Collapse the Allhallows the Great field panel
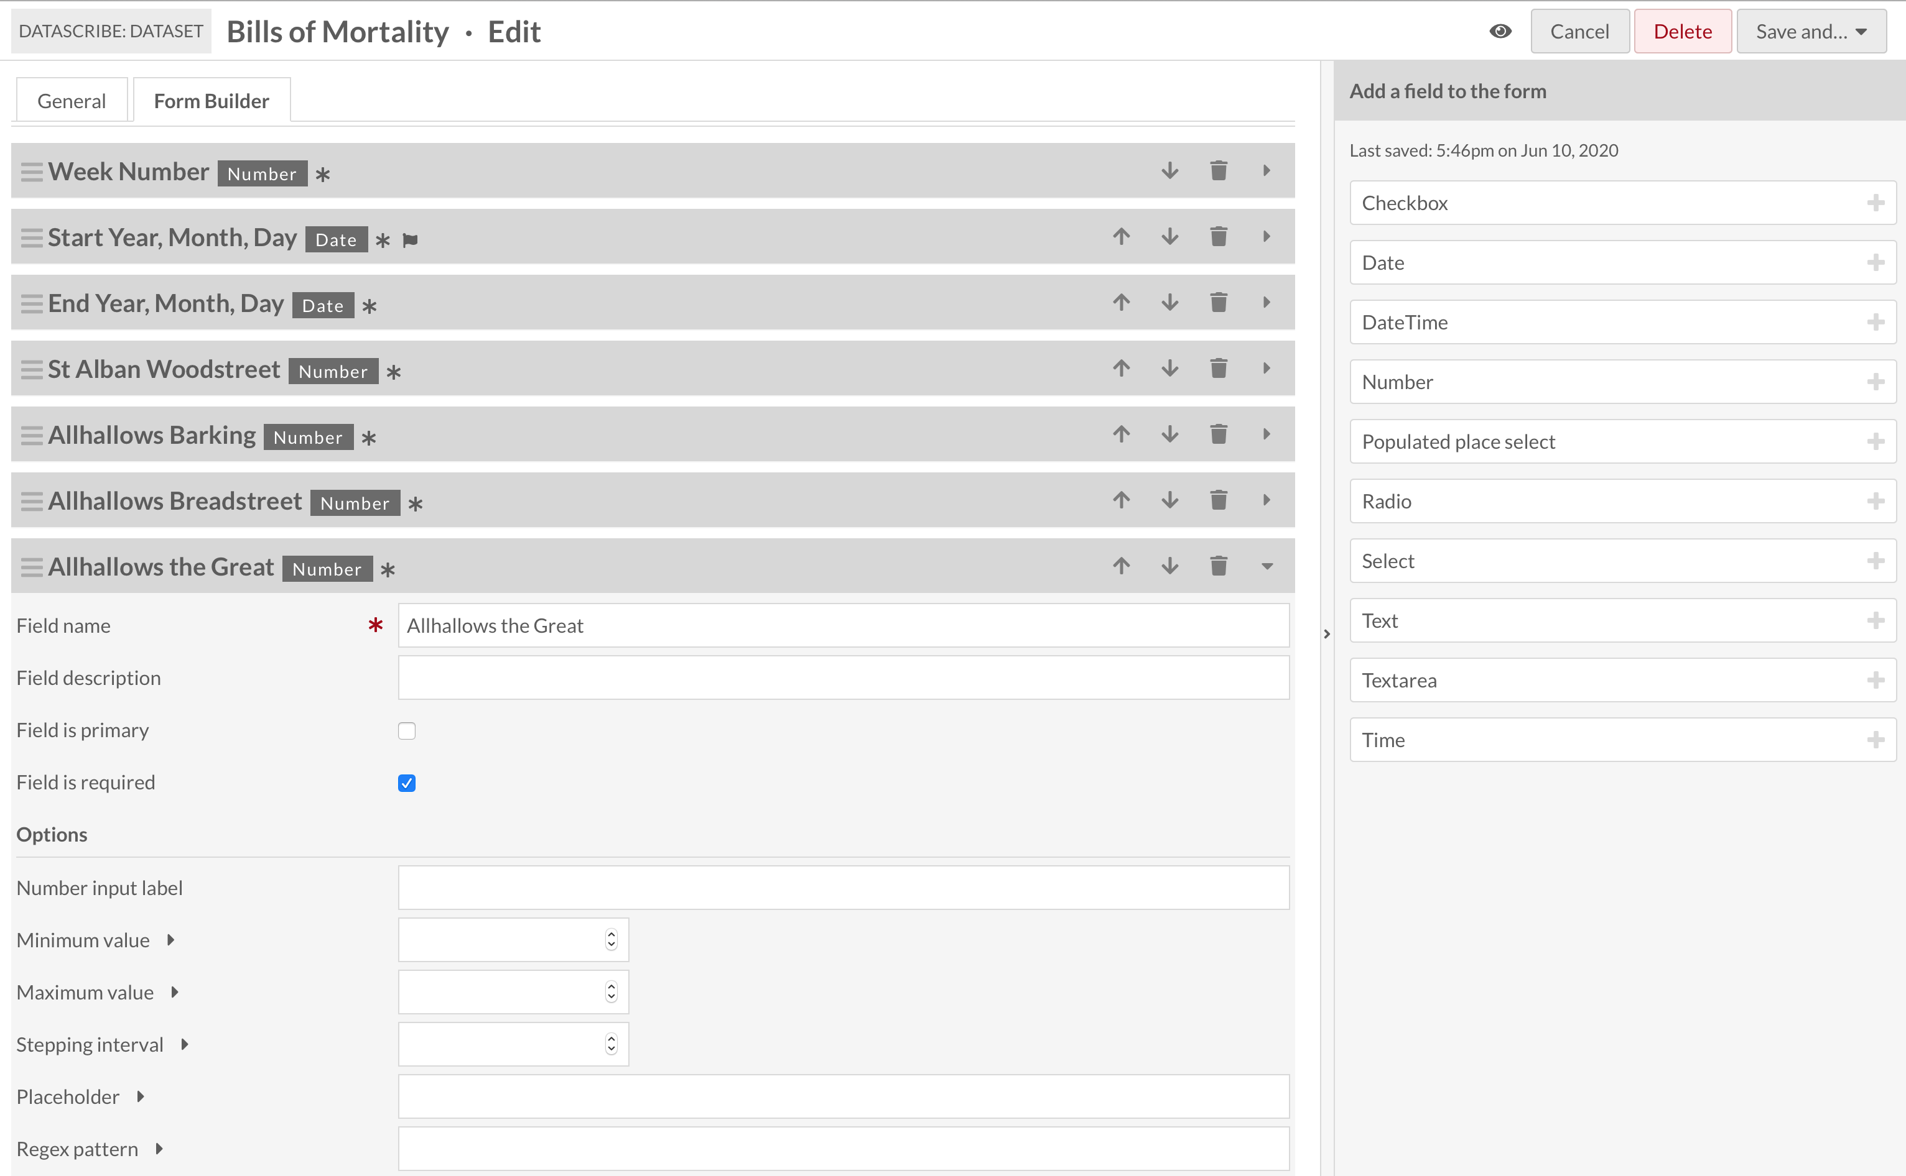 [x=1267, y=566]
